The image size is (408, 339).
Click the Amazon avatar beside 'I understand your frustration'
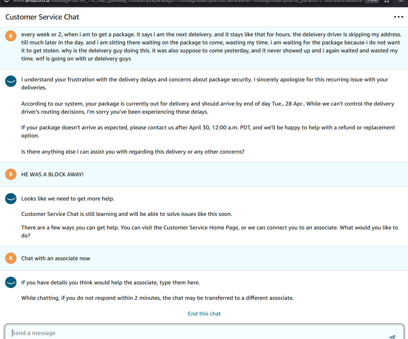coord(11,81)
